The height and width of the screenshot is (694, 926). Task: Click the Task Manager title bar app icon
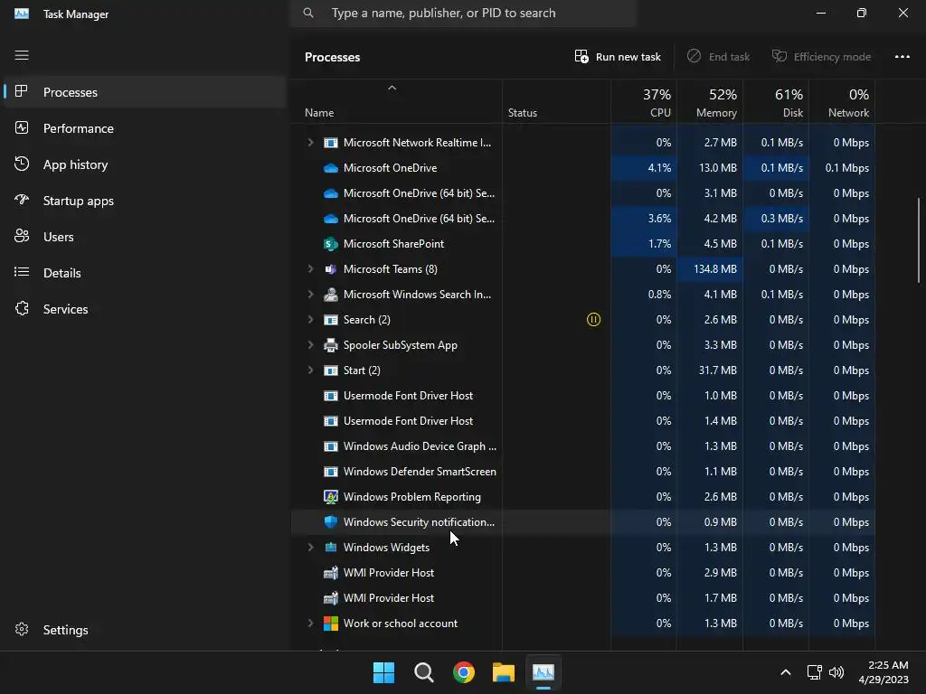(x=22, y=14)
